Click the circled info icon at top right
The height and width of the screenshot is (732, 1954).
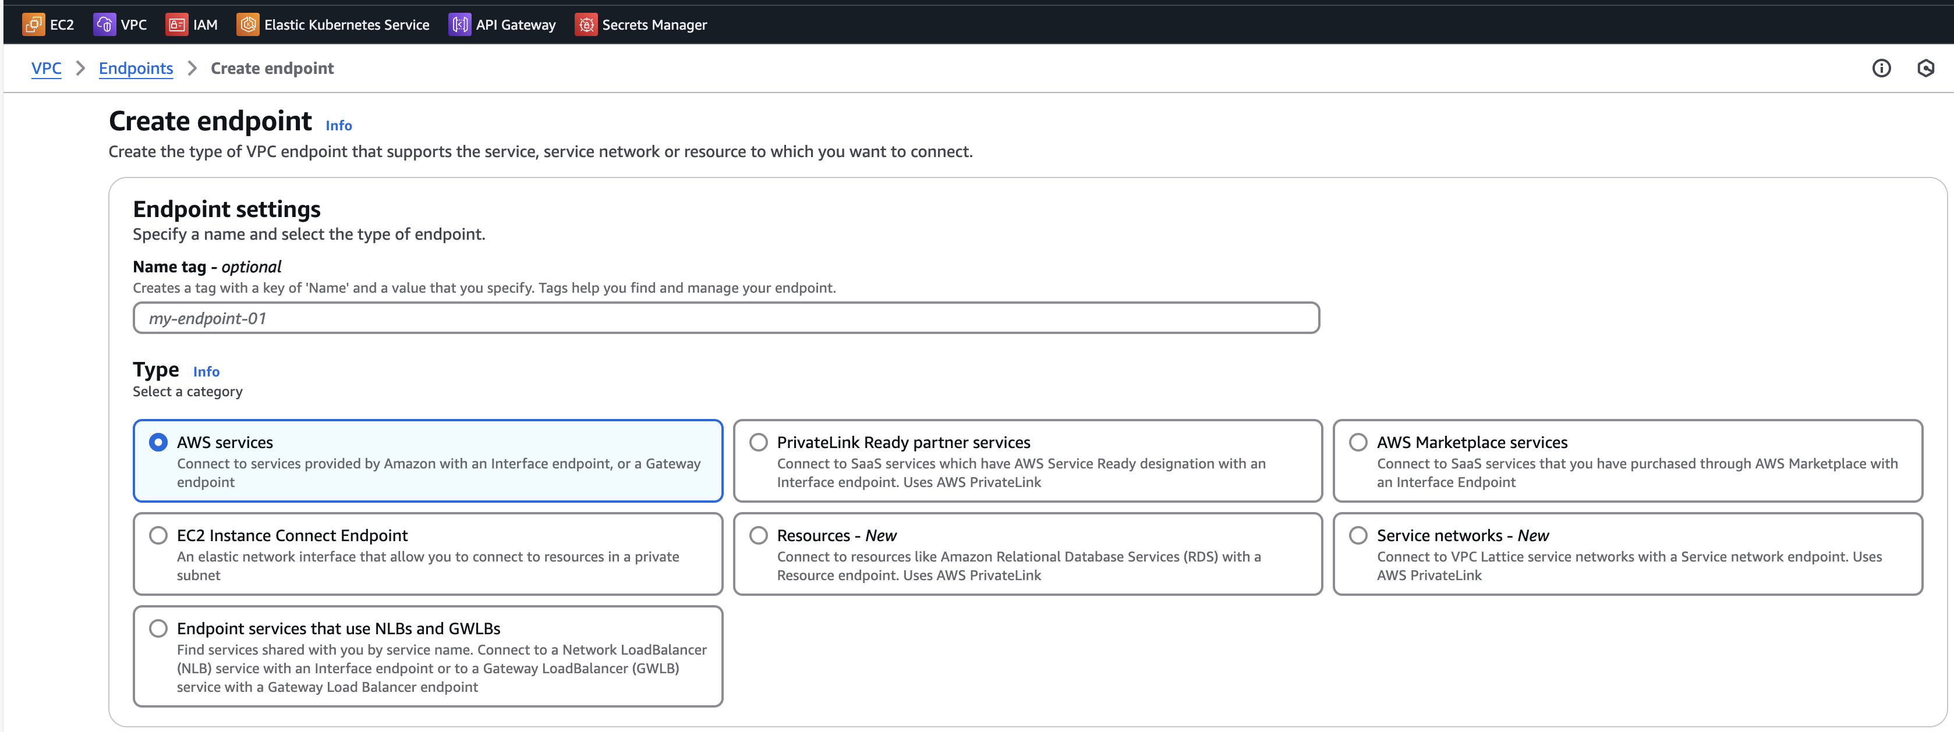pos(1881,68)
